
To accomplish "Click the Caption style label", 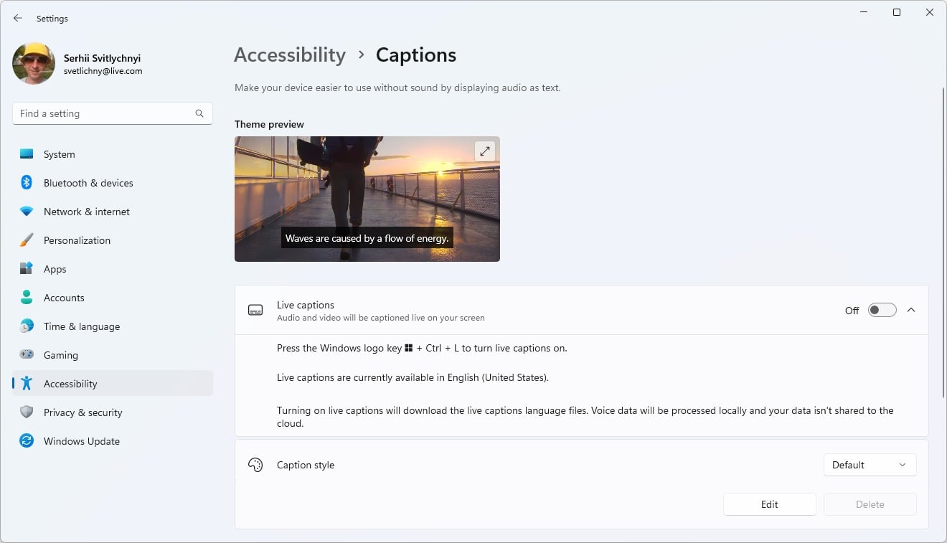I will coord(306,465).
